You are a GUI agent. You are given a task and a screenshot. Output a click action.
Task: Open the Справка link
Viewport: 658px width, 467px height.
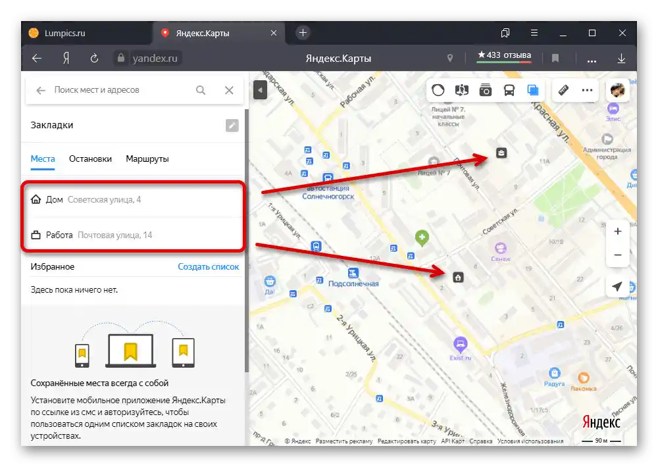481,441
